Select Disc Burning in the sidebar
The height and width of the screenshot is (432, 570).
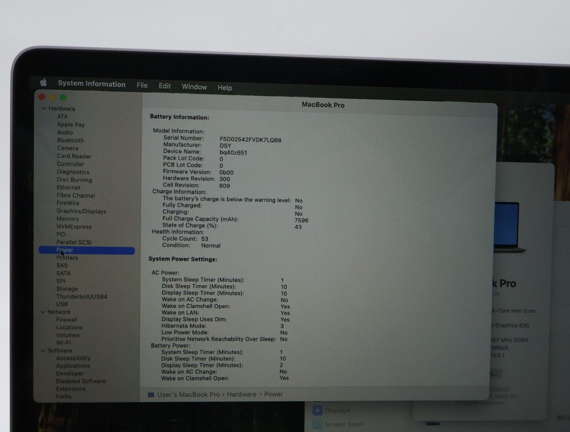(x=74, y=180)
